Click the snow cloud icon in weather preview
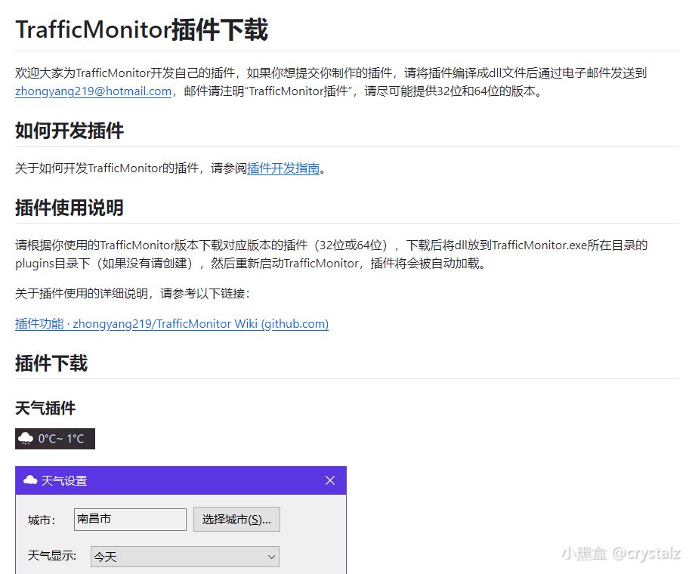The width and height of the screenshot is (692, 574). coord(26,439)
